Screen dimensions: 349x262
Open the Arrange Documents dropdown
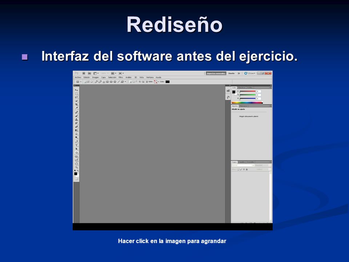(114, 73)
